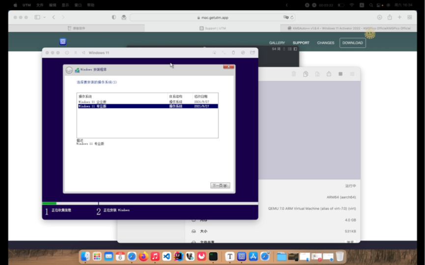The image size is (425, 265).
Task: Open the sidebar dropdown chevron in Safari
Action: [44, 17]
